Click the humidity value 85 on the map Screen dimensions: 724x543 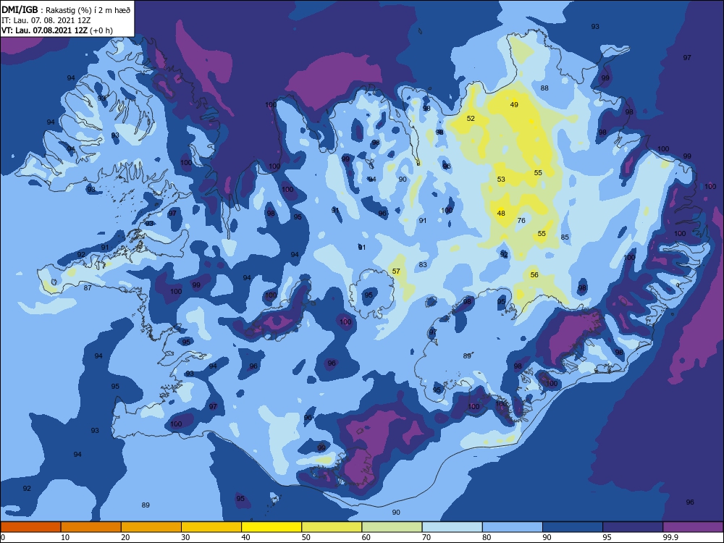565,237
